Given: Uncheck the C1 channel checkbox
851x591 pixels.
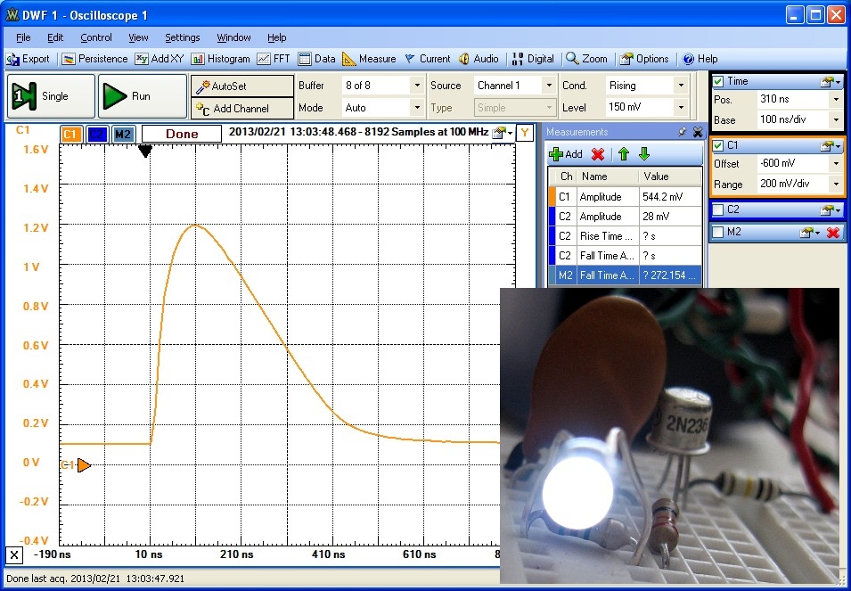Looking at the screenshot, I should pyautogui.click(x=718, y=145).
